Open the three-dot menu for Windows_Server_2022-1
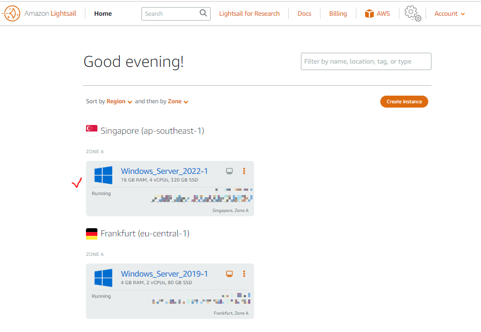This screenshot has height=332, width=481. tap(244, 171)
